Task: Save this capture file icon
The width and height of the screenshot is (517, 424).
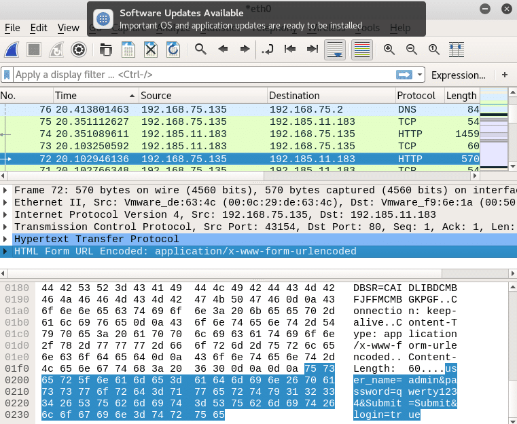Action: click(x=128, y=50)
